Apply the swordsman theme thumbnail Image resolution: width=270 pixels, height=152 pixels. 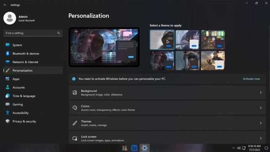[x=187, y=60]
